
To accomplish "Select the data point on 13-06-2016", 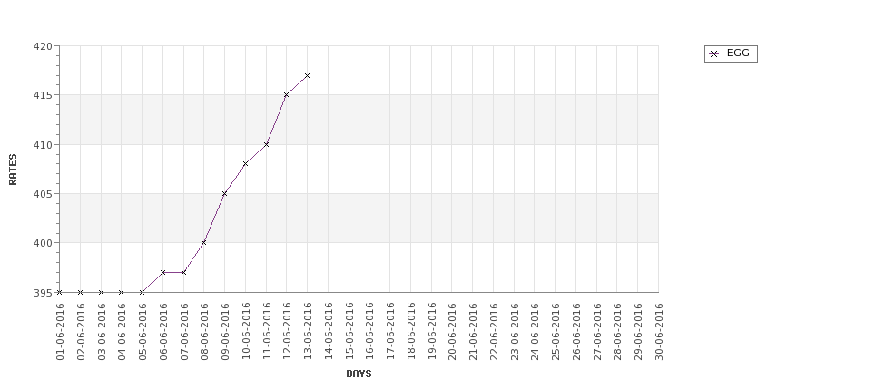I will pyautogui.click(x=307, y=75).
